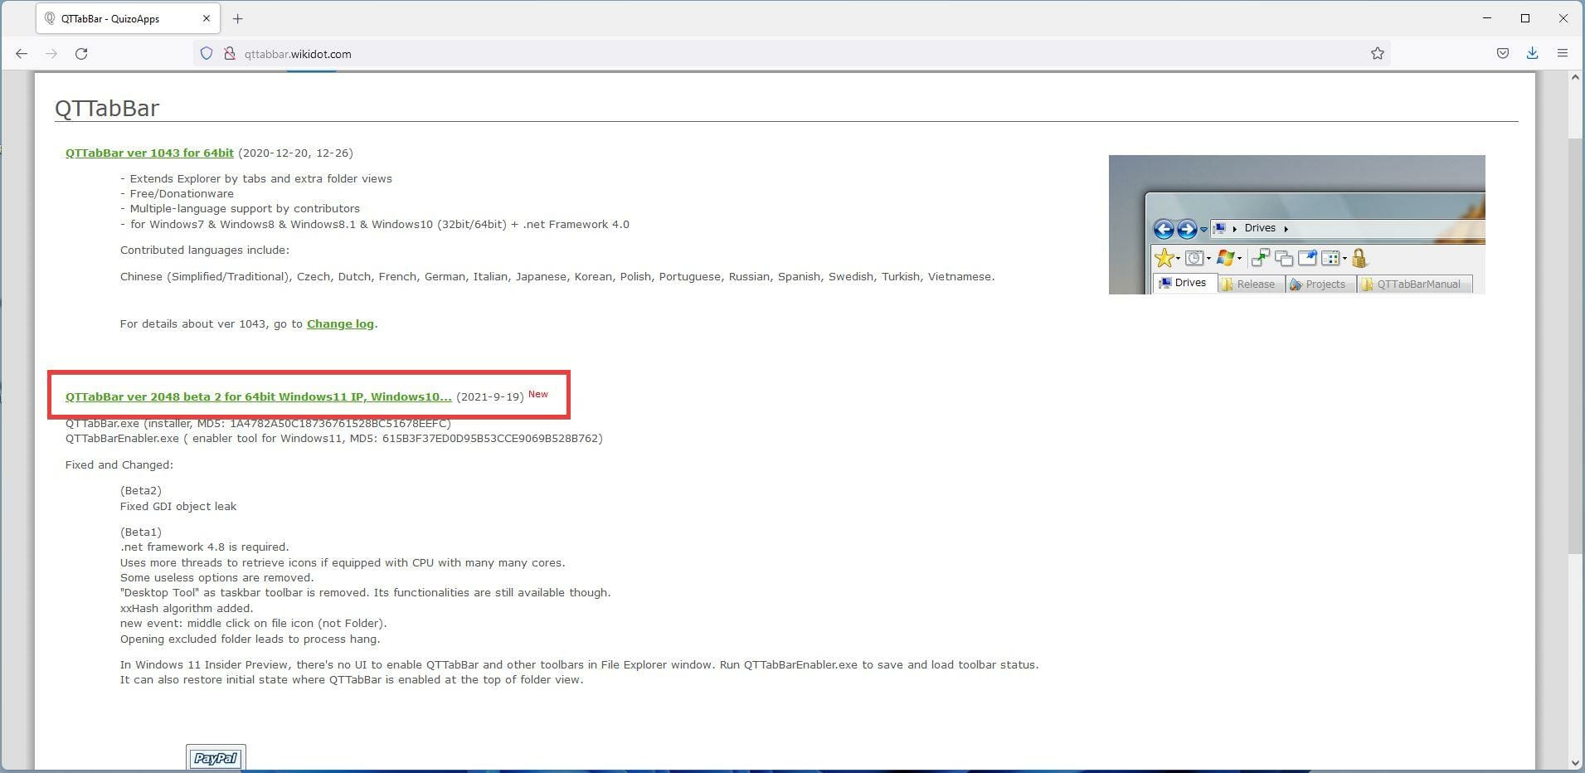This screenshot has width=1585, height=773.
Task: Open QTTabBar ver 2048 beta 2 download link
Action: click(x=258, y=396)
